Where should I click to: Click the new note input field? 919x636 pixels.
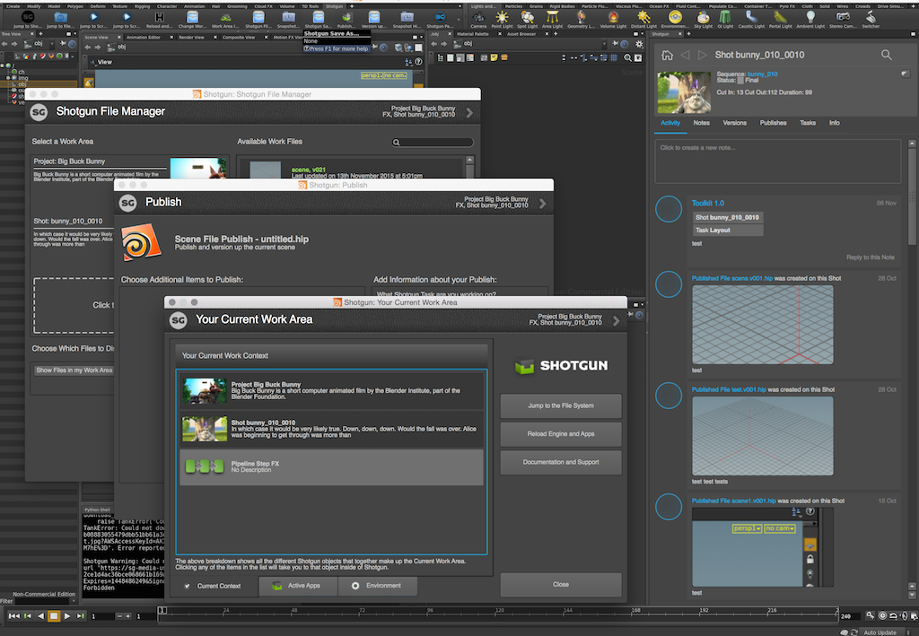coord(777,161)
